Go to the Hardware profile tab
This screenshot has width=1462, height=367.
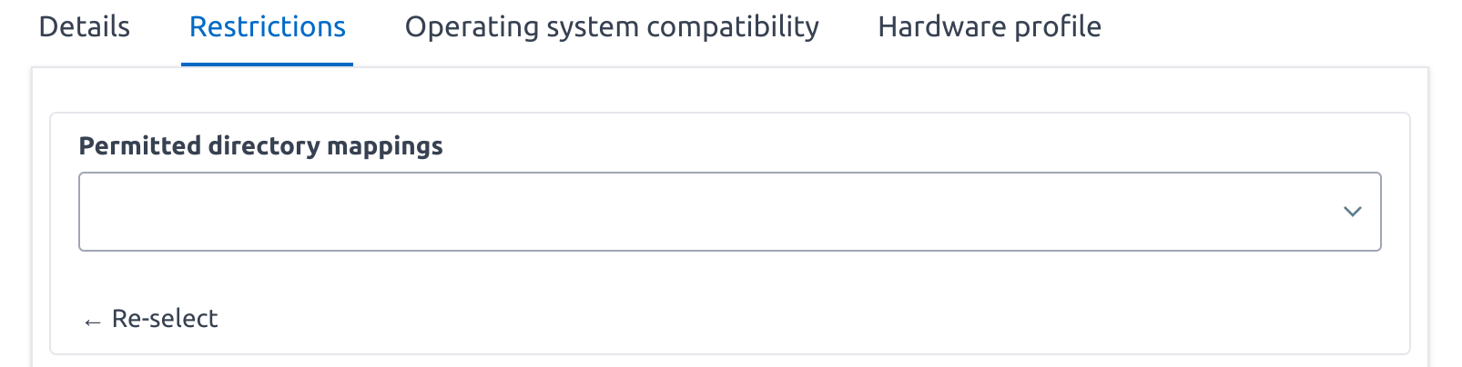[990, 27]
